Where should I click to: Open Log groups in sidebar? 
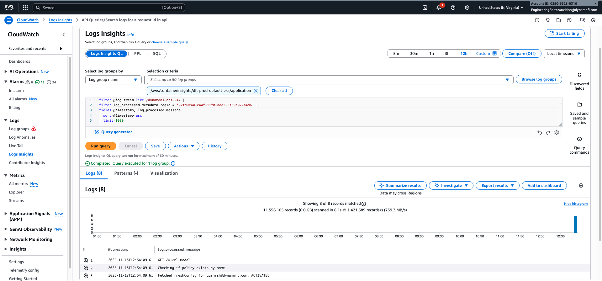19,129
